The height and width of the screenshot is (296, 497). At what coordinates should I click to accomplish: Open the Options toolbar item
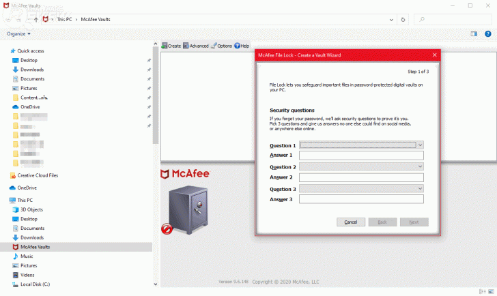click(222, 46)
